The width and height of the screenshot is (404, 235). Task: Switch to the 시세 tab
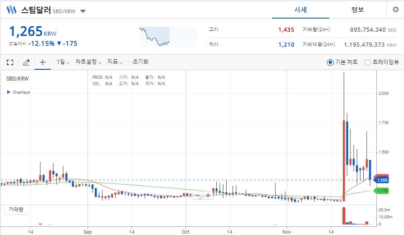click(301, 10)
